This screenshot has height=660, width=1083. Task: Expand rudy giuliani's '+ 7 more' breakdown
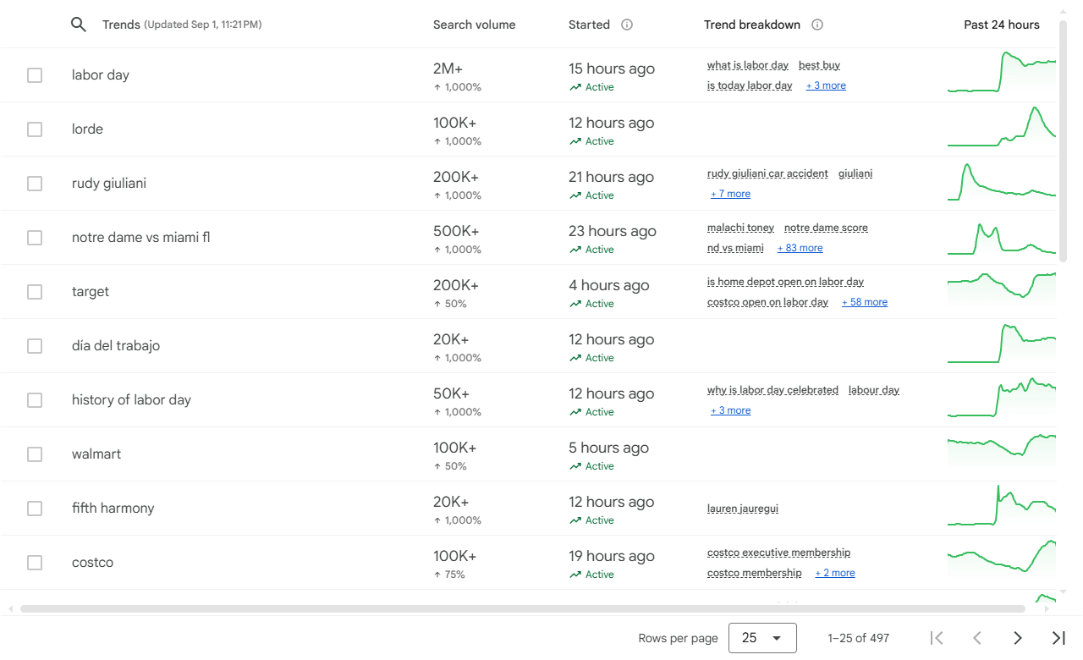731,194
